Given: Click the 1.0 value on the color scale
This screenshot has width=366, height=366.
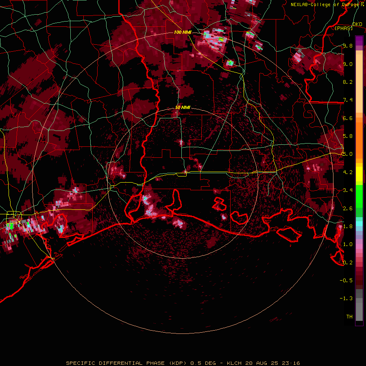Looking at the screenshot, I should pyautogui.click(x=348, y=244).
